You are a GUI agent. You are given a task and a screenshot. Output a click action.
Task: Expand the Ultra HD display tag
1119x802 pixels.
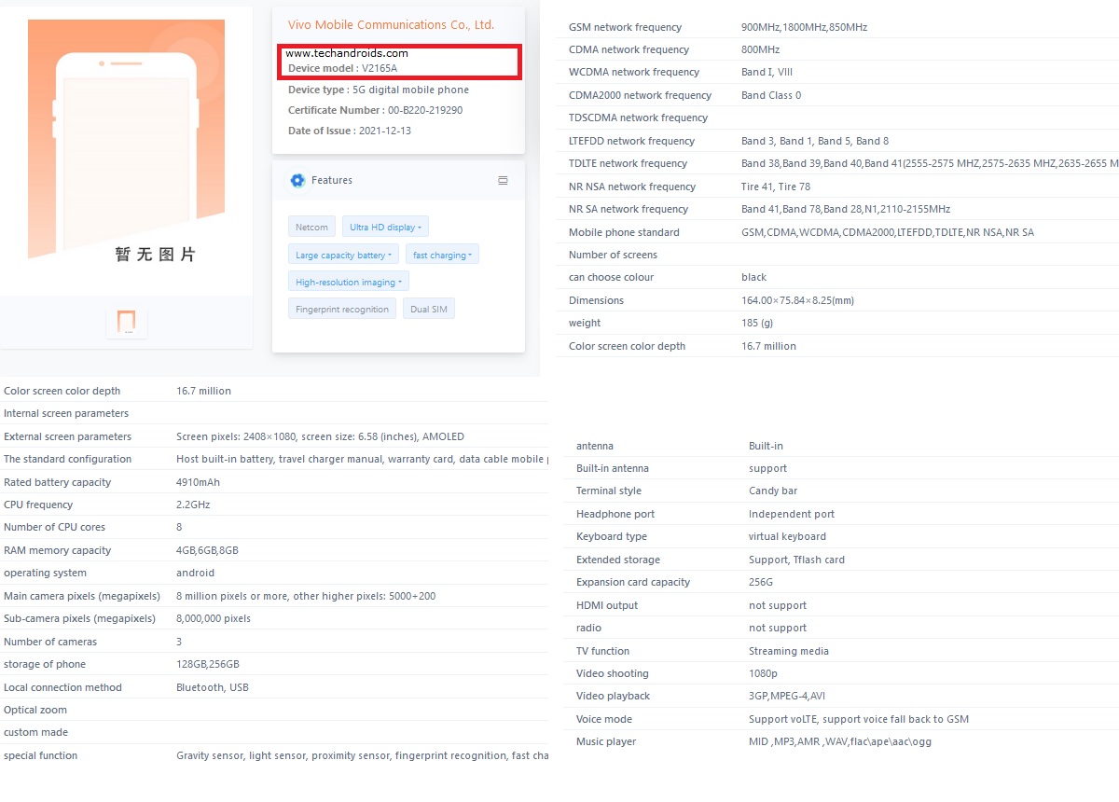pos(385,227)
